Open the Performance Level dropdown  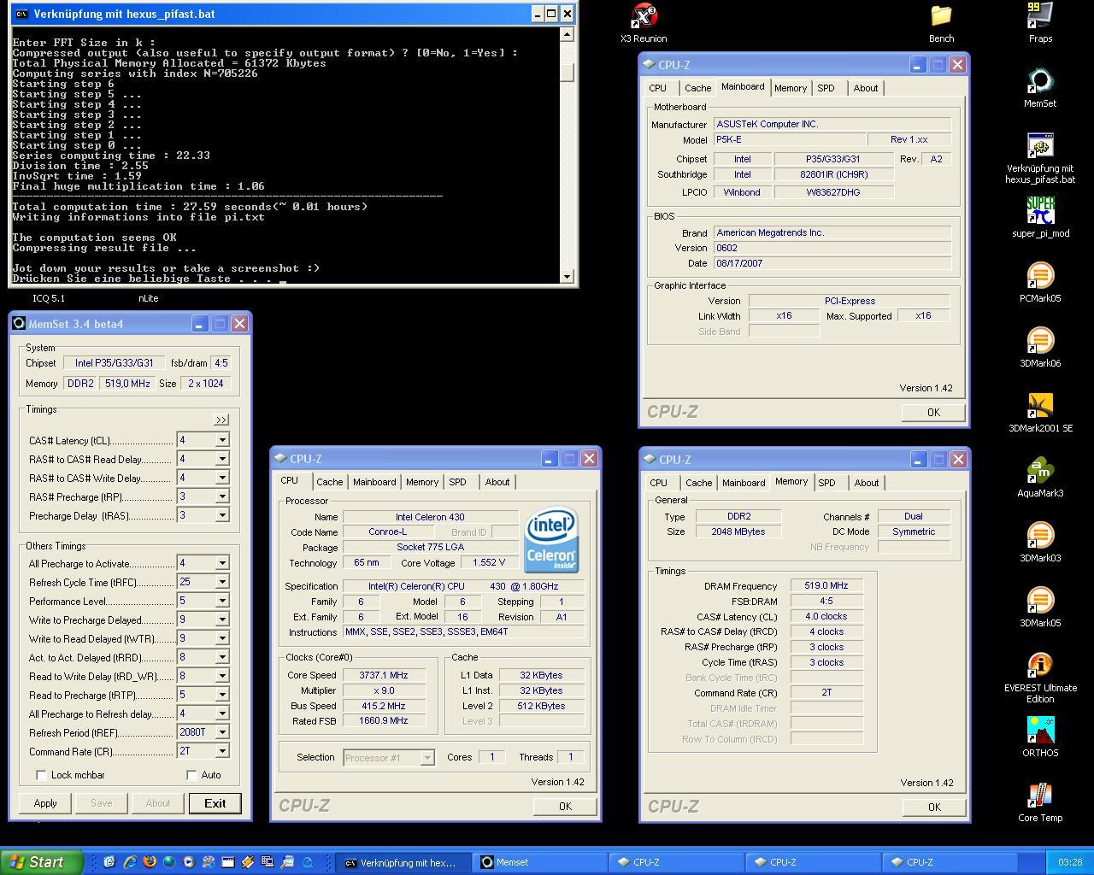pos(222,601)
